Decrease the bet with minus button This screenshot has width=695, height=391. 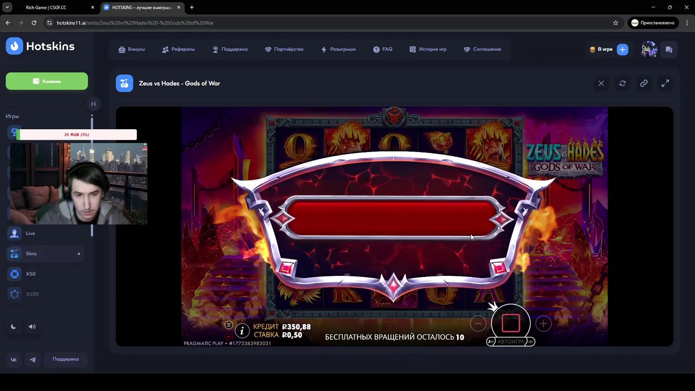pyautogui.click(x=478, y=324)
